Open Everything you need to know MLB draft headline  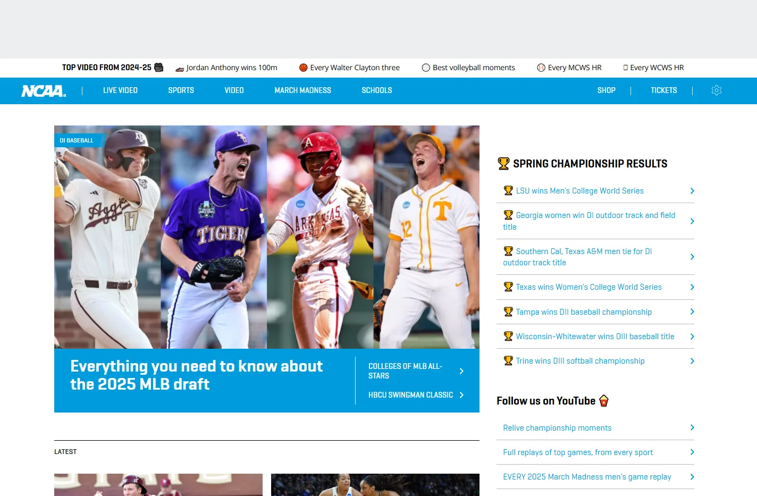196,375
